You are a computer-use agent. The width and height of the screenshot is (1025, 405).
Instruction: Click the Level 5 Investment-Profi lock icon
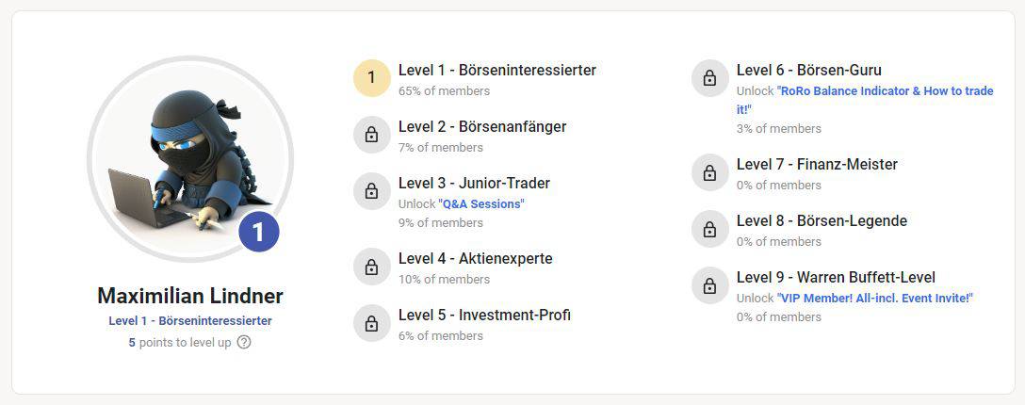tap(371, 323)
